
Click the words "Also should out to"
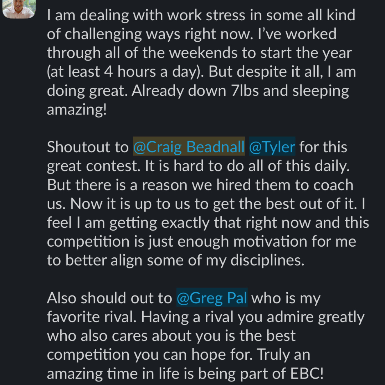109,298
